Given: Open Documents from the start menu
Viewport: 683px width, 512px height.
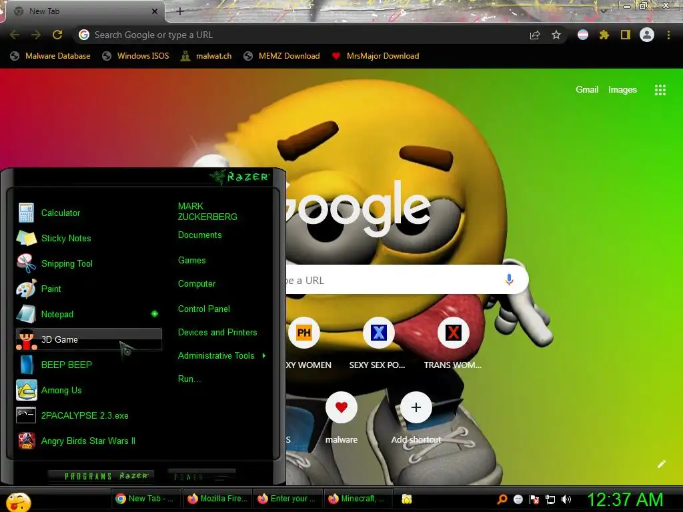Looking at the screenshot, I should pyautogui.click(x=200, y=235).
